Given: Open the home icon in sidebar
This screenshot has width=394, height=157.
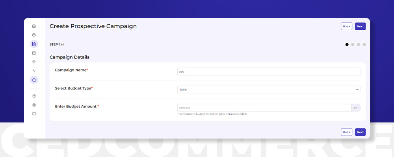Looking at the screenshot, I should click(34, 26).
